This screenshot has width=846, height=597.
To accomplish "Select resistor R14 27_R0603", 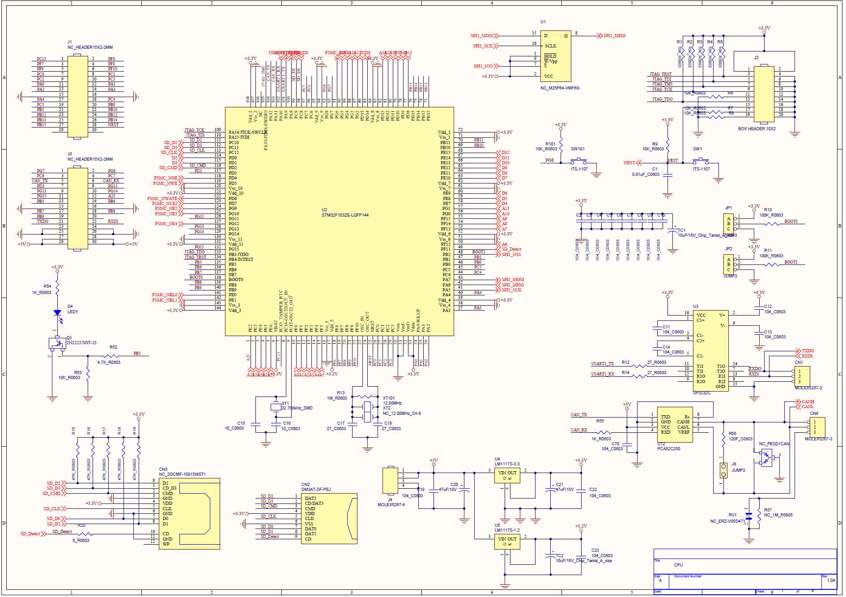I will point(640,376).
